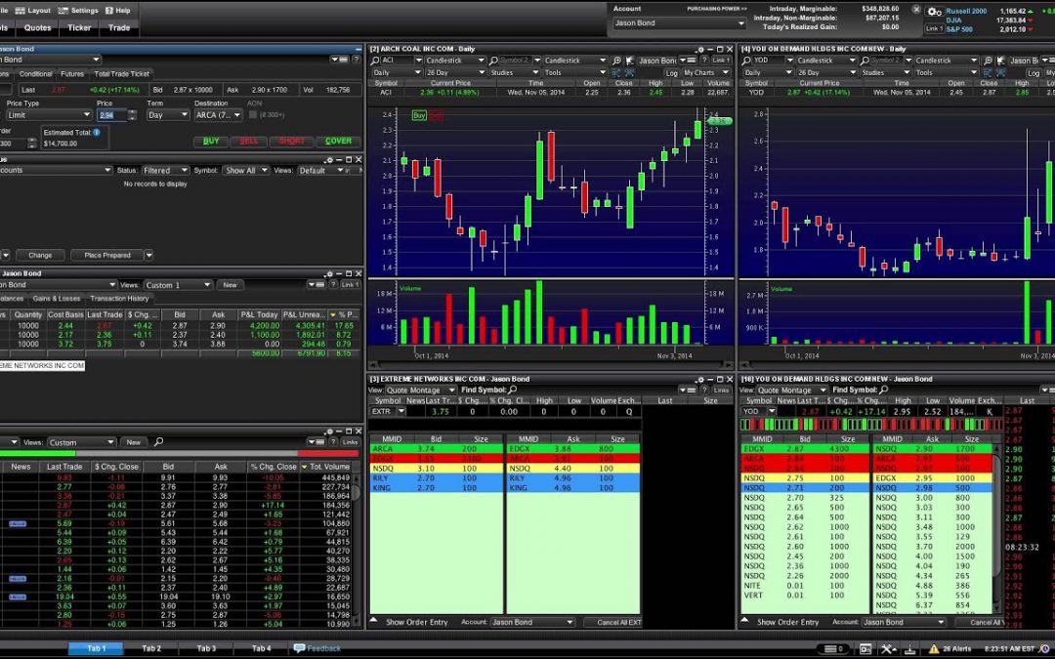Viewport: 1055px width, 659px height.
Task: Open the Tools dropdown in Arch Coal chart
Action: pos(575,72)
